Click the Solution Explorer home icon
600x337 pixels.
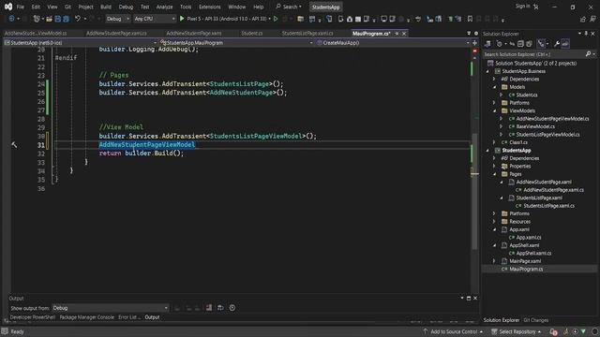(487, 44)
